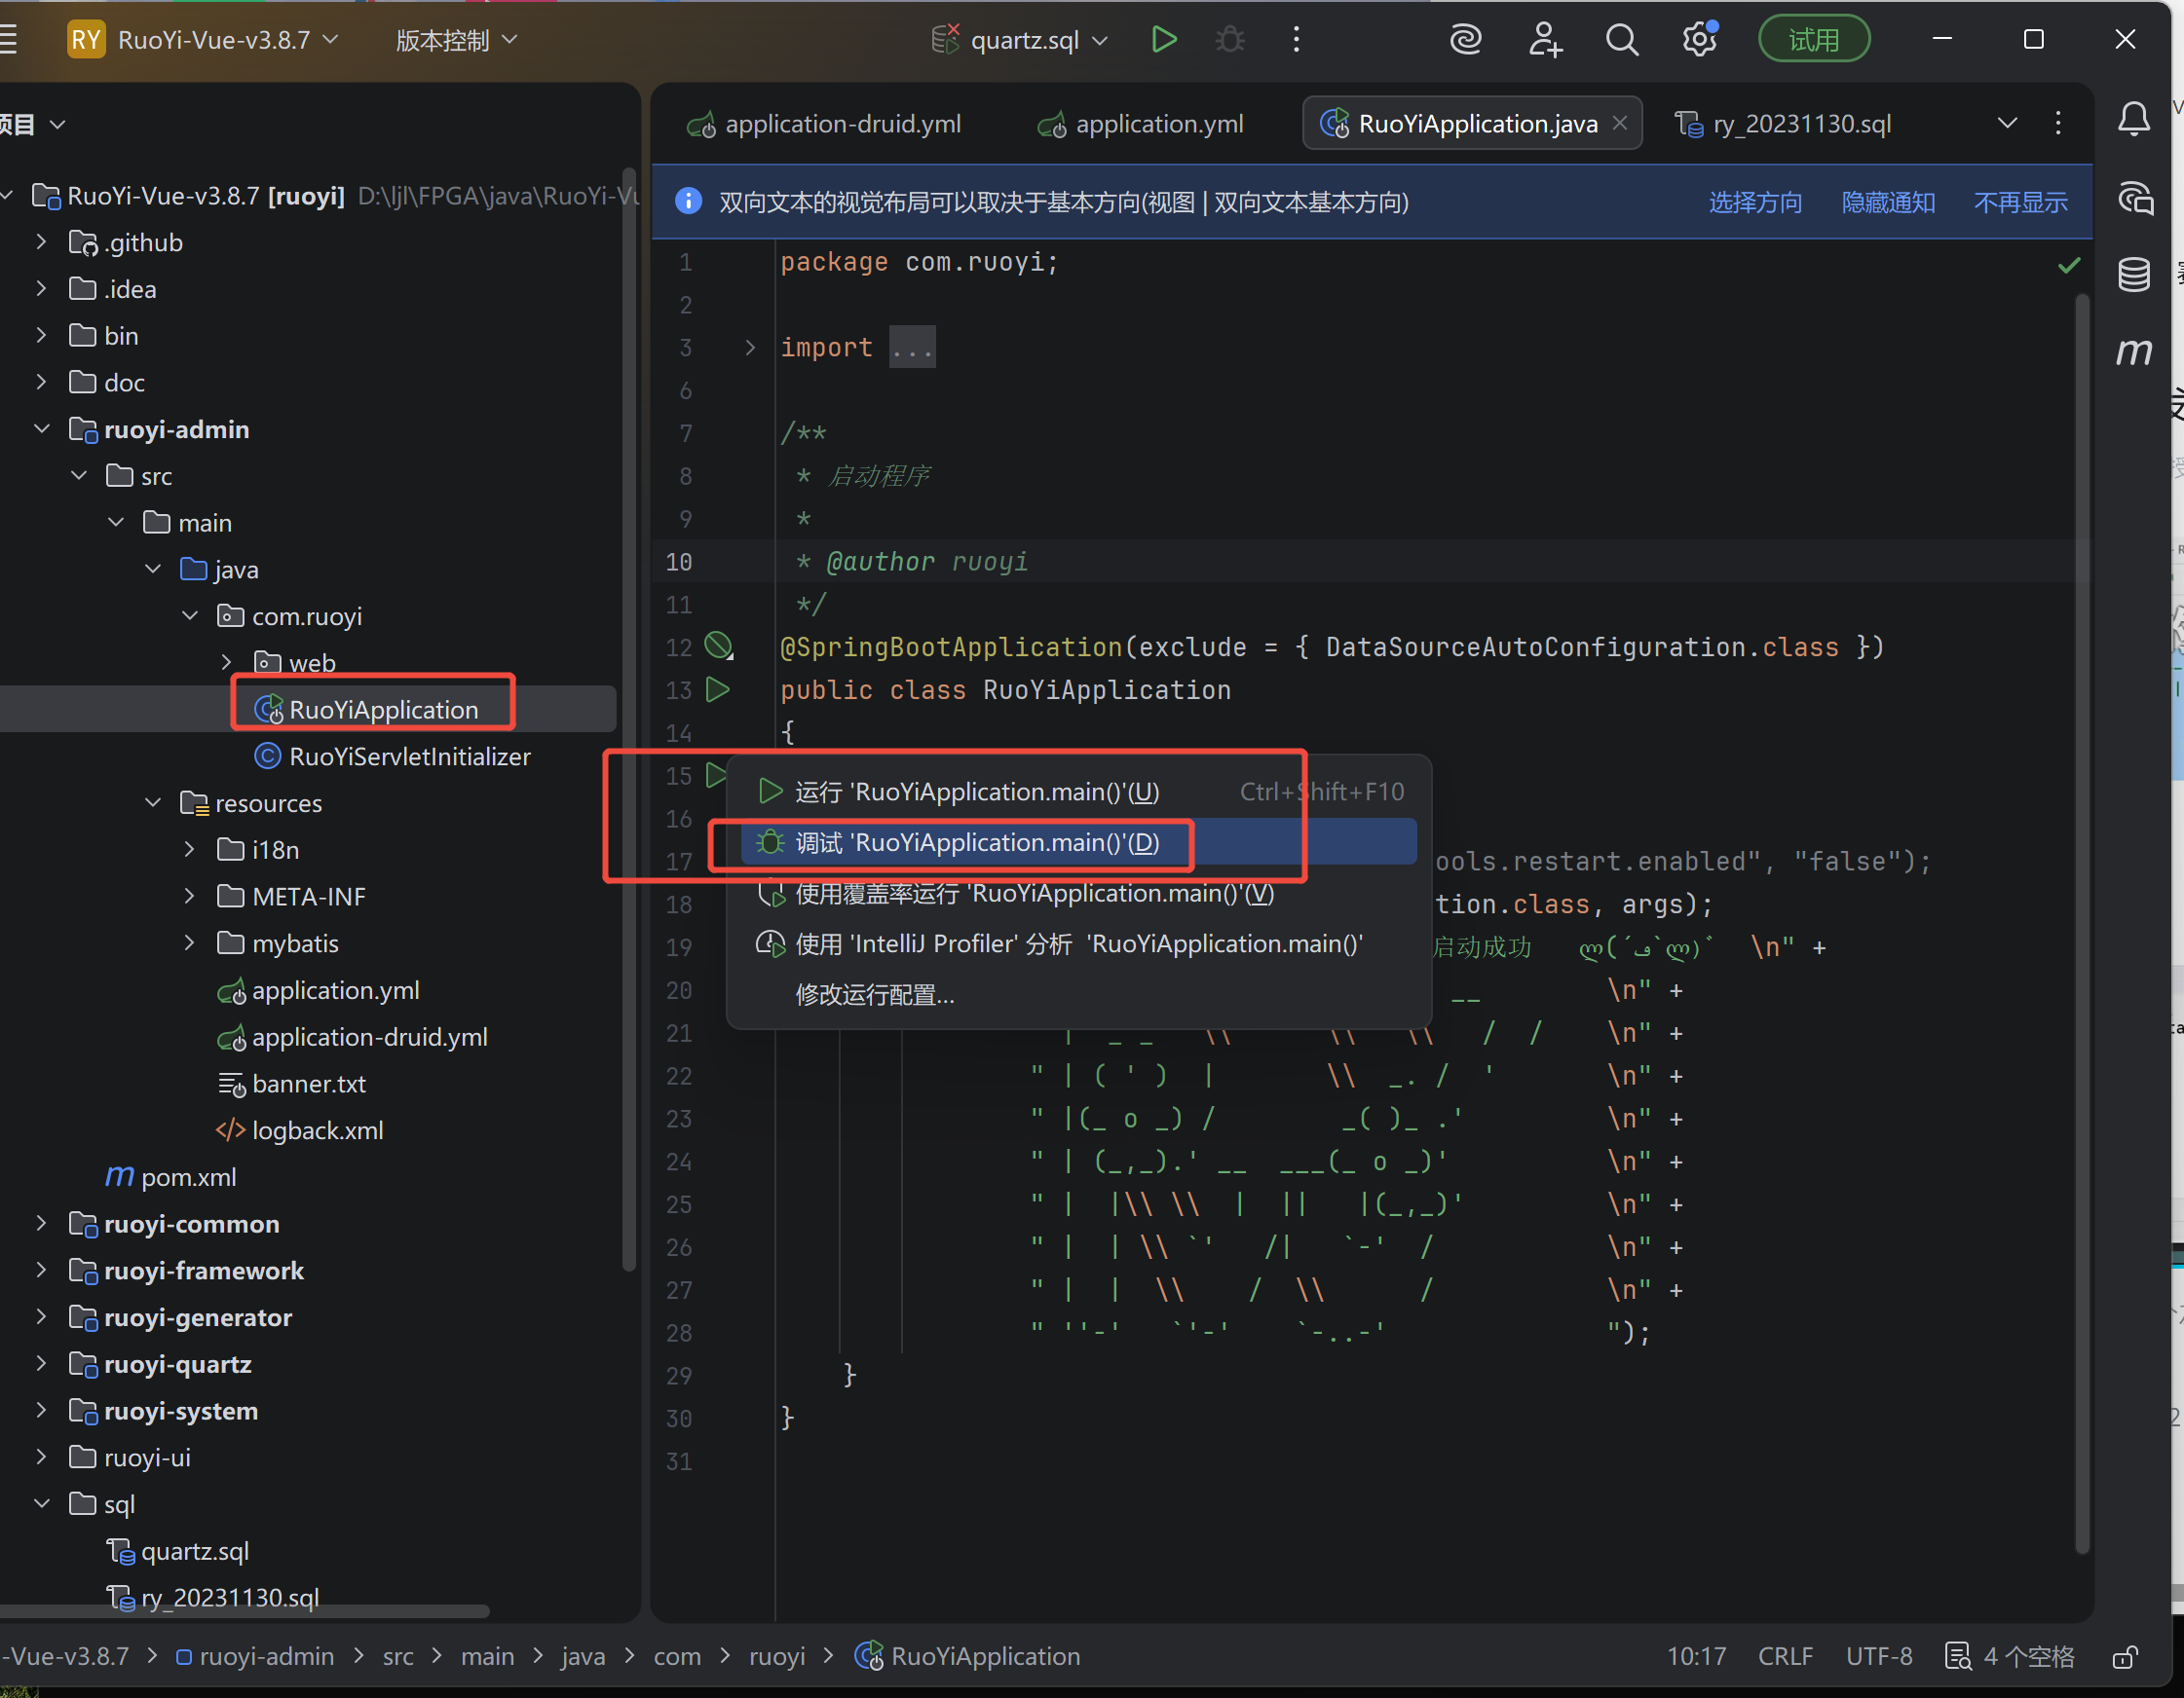2184x1698 pixels.
Task: Click run gutter icon beside class declaration
Action: (x=717, y=689)
